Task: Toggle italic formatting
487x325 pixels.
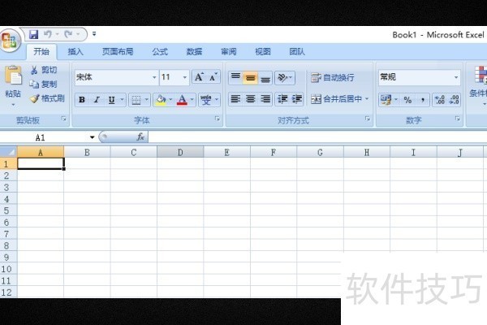Action: point(97,100)
